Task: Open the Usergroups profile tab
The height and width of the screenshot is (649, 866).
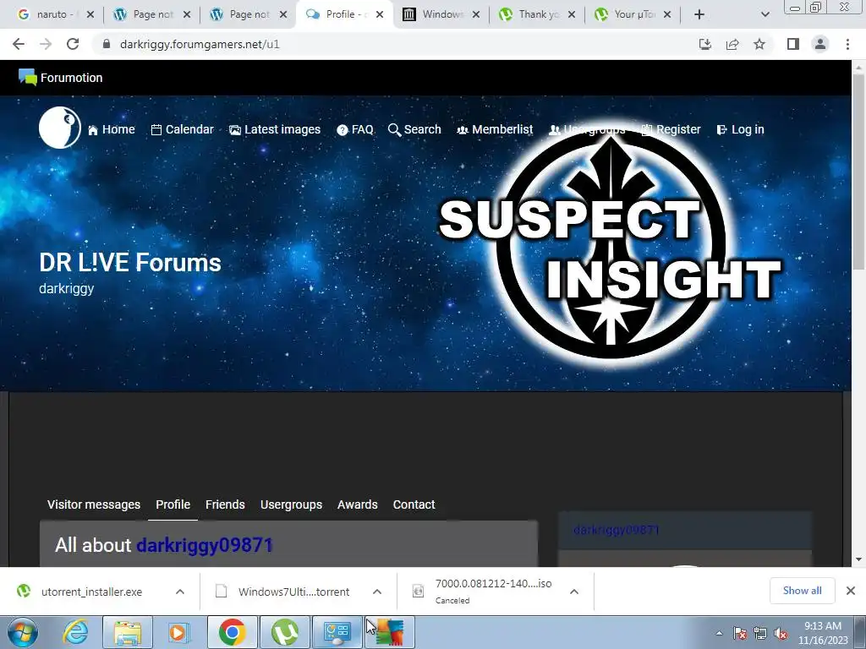Action: click(291, 504)
